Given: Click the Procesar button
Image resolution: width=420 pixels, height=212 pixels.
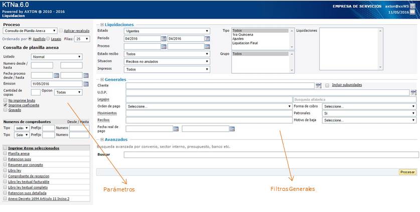Looking at the screenshot, I should coord(407,172).
